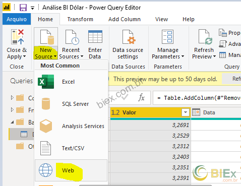Click the Excel icon in dropdown
The height and width of the screenshot is (186, 241).
point(46,82)
